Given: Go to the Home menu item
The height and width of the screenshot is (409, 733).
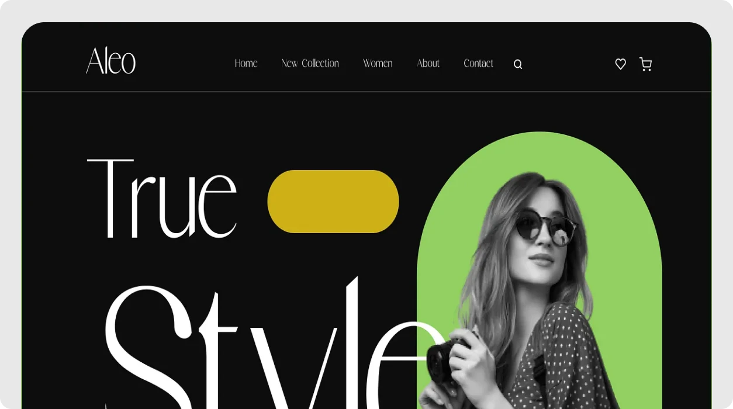Looking at the screenshot, I should (x=246, y=63).
